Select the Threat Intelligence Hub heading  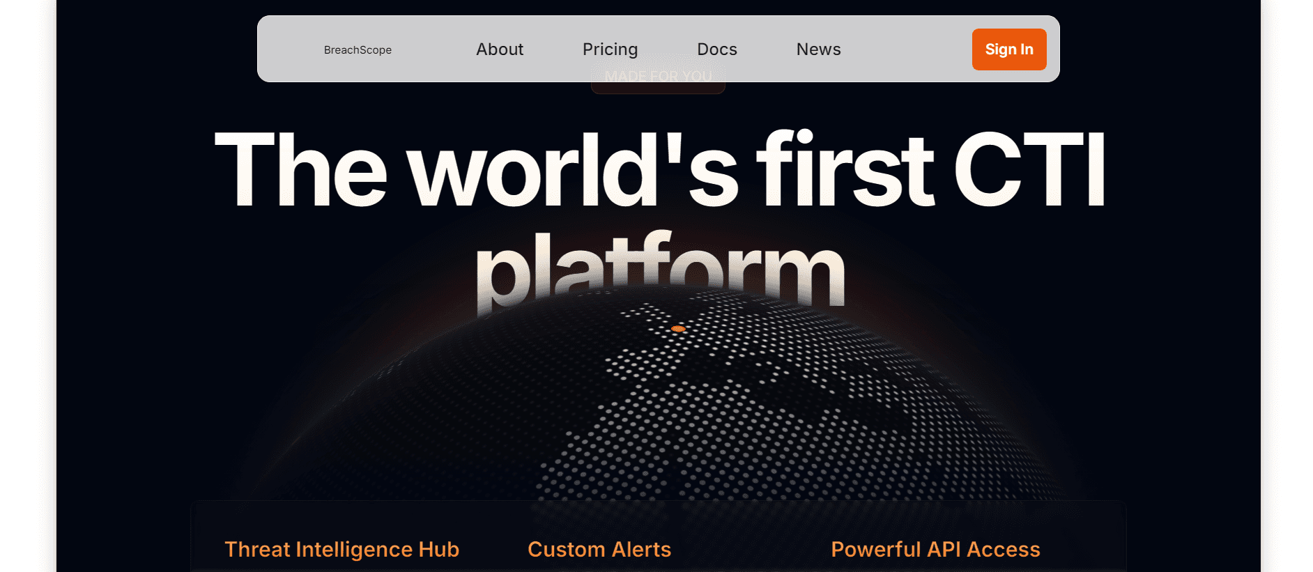342,550
